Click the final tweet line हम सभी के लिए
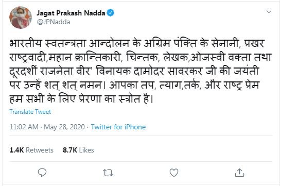 click(81, 99)
